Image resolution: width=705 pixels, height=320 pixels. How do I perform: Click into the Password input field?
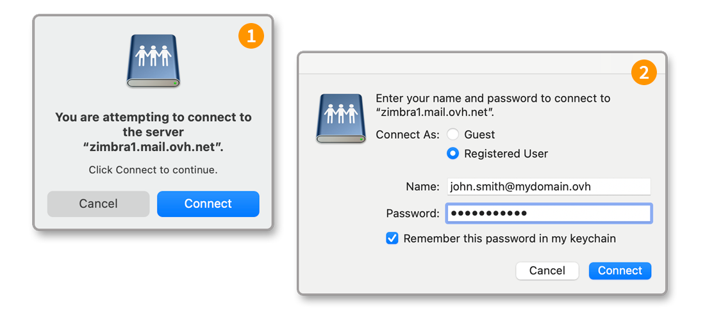[548, 213]
